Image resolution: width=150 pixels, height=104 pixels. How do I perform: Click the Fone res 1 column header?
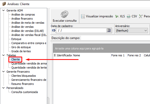click(119, 55)
